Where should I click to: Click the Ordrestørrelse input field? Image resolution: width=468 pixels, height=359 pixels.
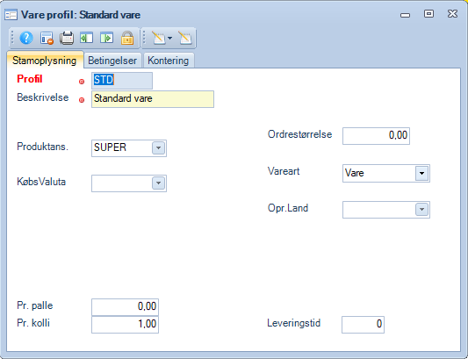(x=376, y=136)
